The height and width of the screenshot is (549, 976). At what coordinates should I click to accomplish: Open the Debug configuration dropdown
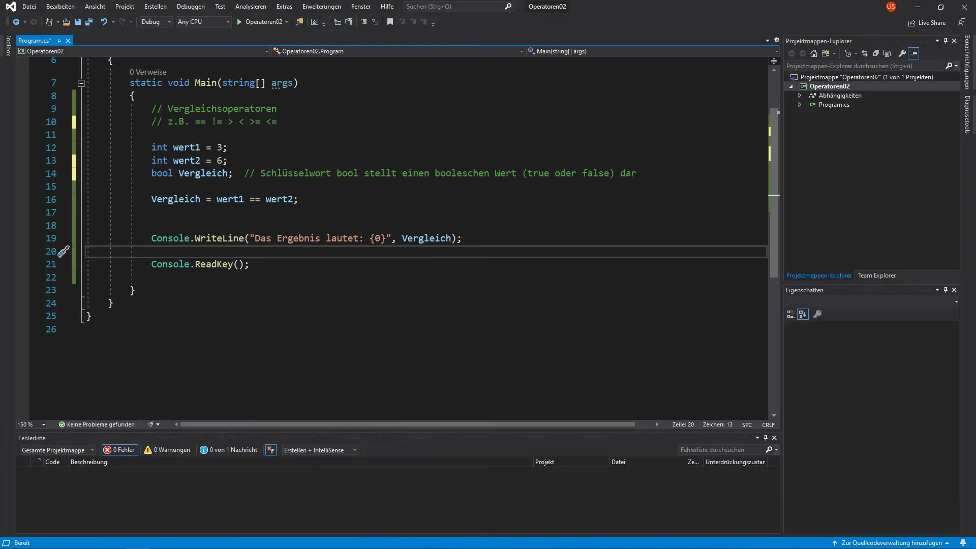click(156, 22)
